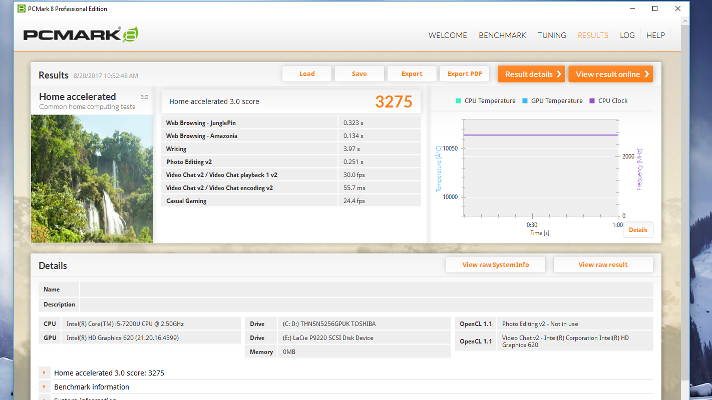This screenshot has height=400, width=712.
Task: Click the Name input field
Action: (x=366, y=289)
